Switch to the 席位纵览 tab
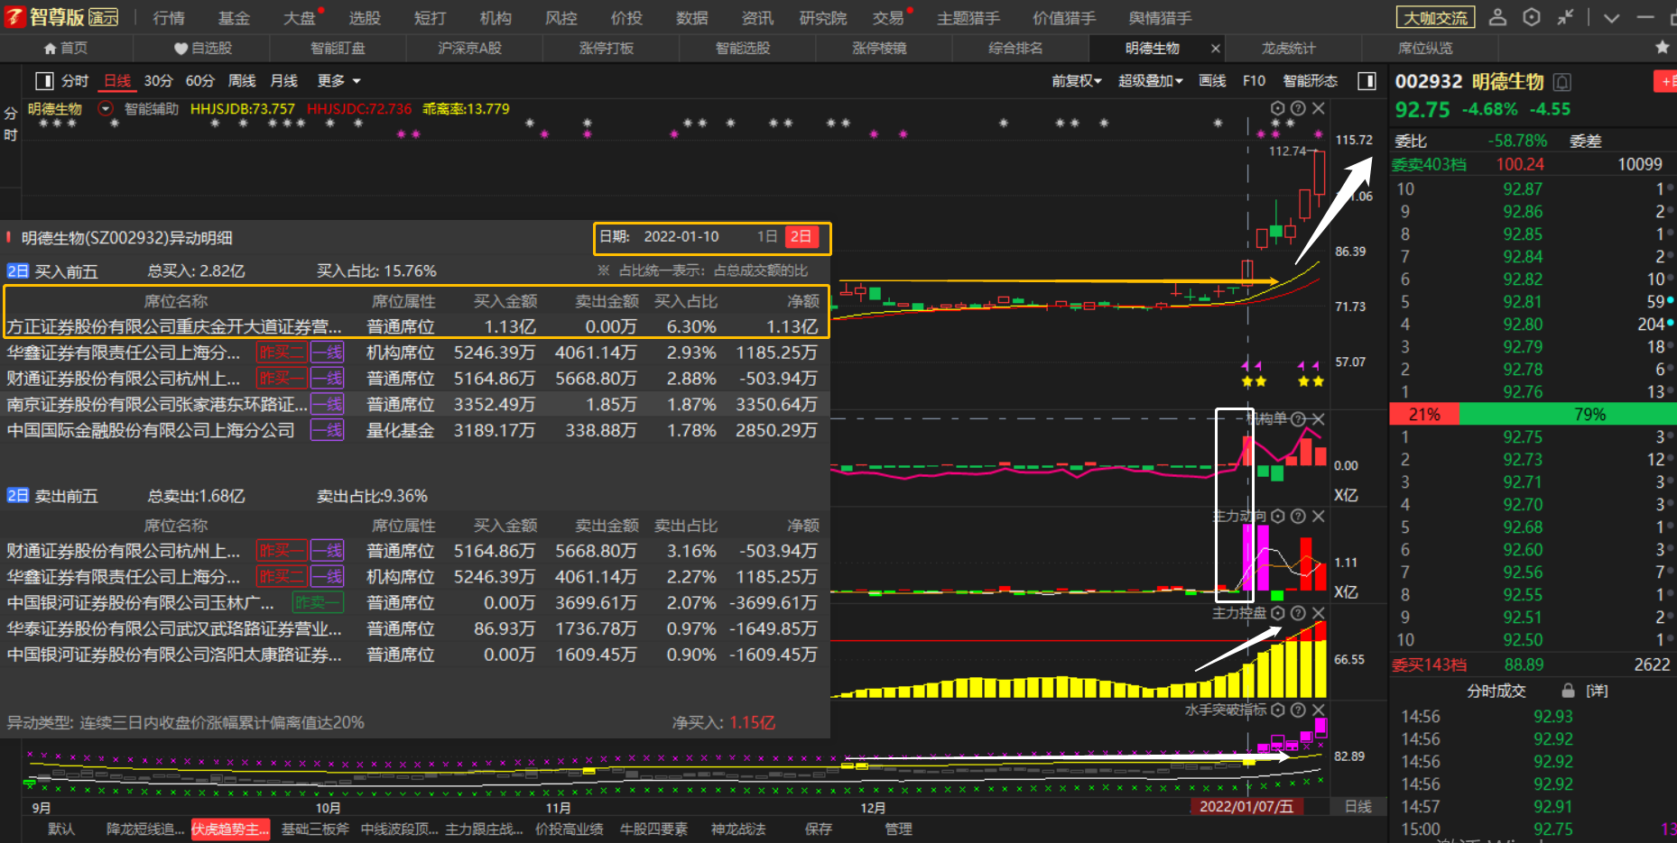 [x=1425, y=49]
